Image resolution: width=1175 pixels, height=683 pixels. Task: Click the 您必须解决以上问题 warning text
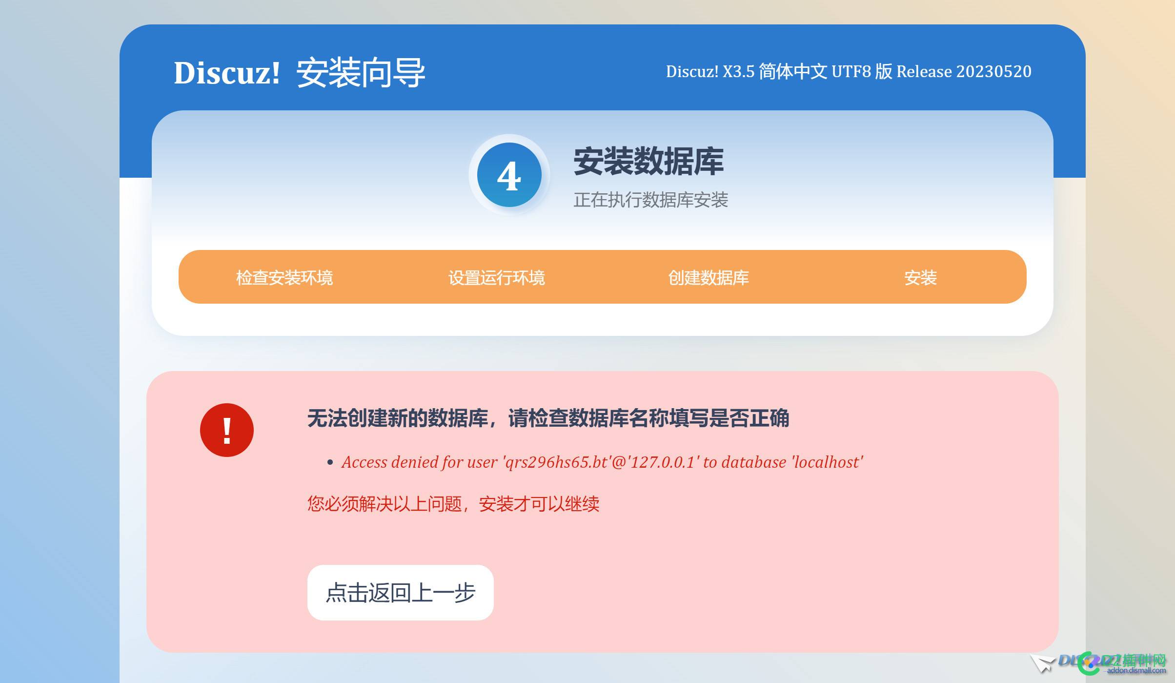pyautogui.click(x=453, y=503)
